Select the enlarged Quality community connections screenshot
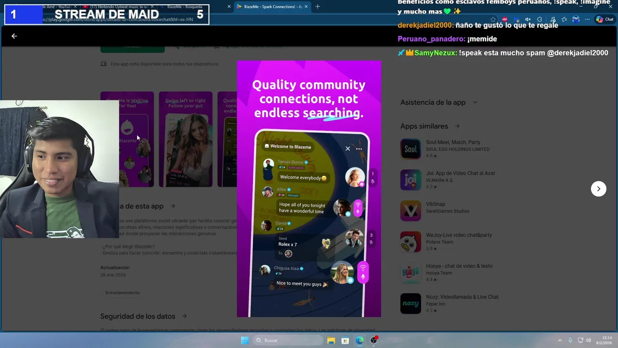The width and height of the screenshot is (618, 348). (x=309, y=189)
